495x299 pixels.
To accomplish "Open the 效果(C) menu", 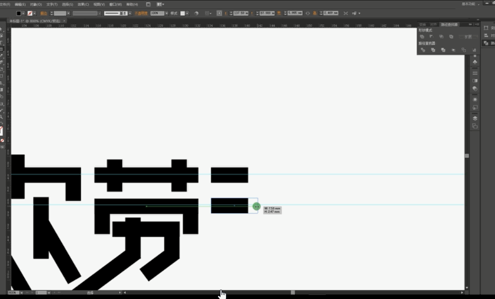I will [x=83, y=4].
